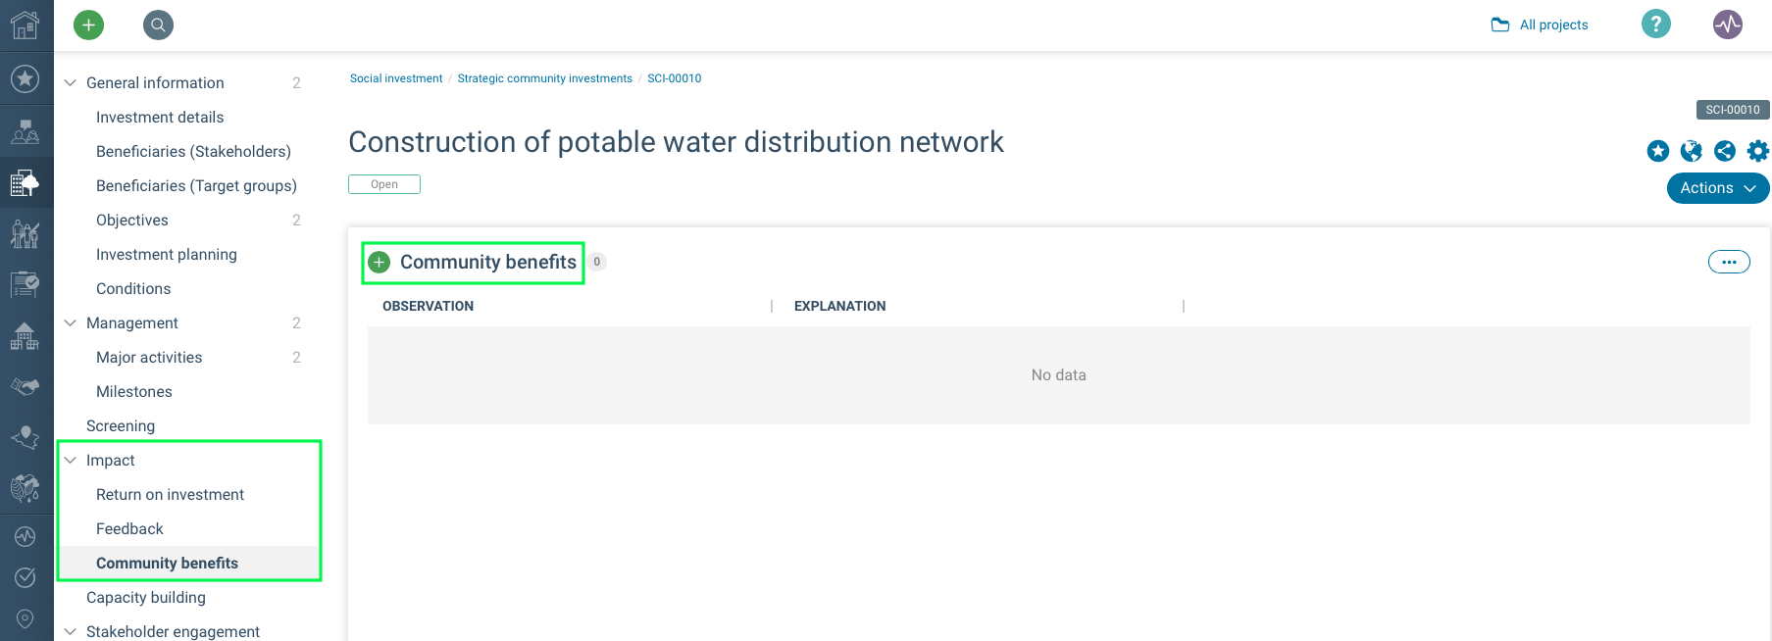The image size is (1772, 641).
Task: Click the home icon in sidebar
Action: pyautogui.click(x=25, y=25)
